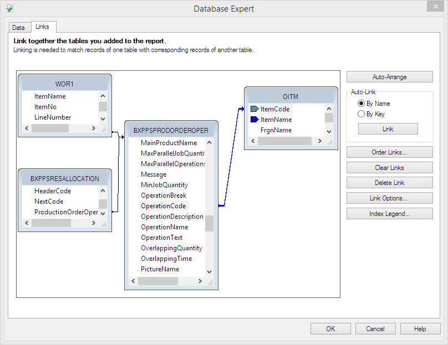Confirm changes with the OK button
The height and width of the screenshot is (345, 448).
tap(330, 329)
